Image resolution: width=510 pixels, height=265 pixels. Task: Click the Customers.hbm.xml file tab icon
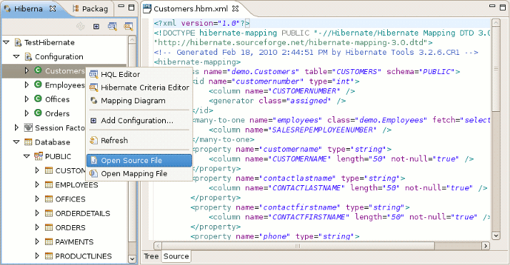[147, 9]
